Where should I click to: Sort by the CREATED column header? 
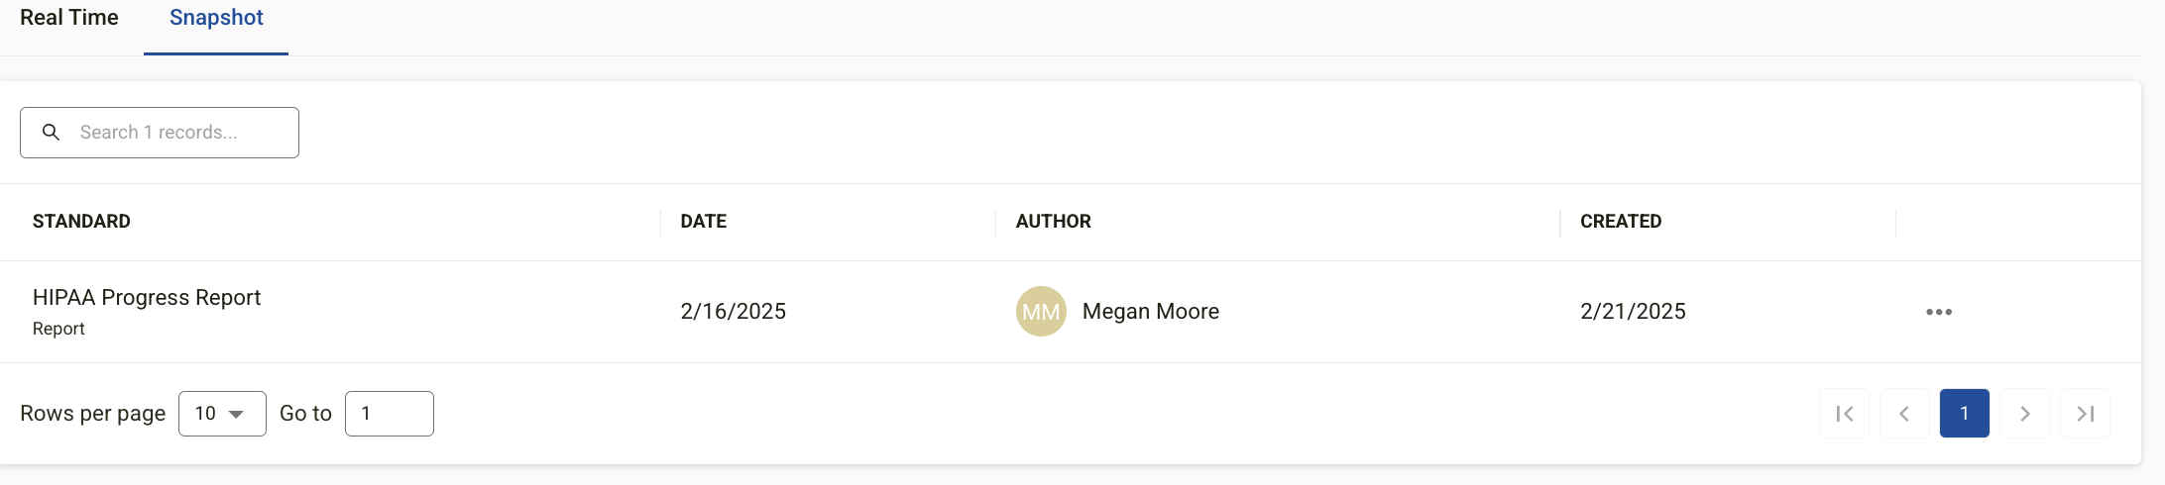[1621, 222]
